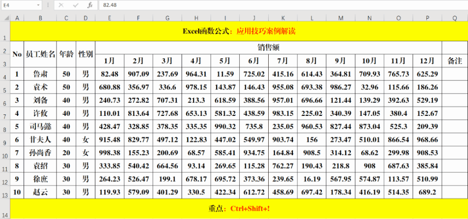
Task: Select cell with name '甘夫人'
Action: point(40,140)
